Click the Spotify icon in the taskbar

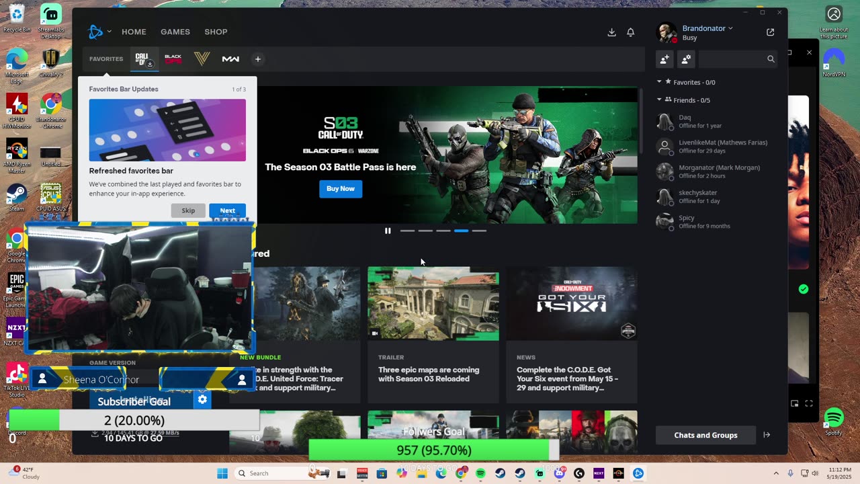tap(480, 473)
